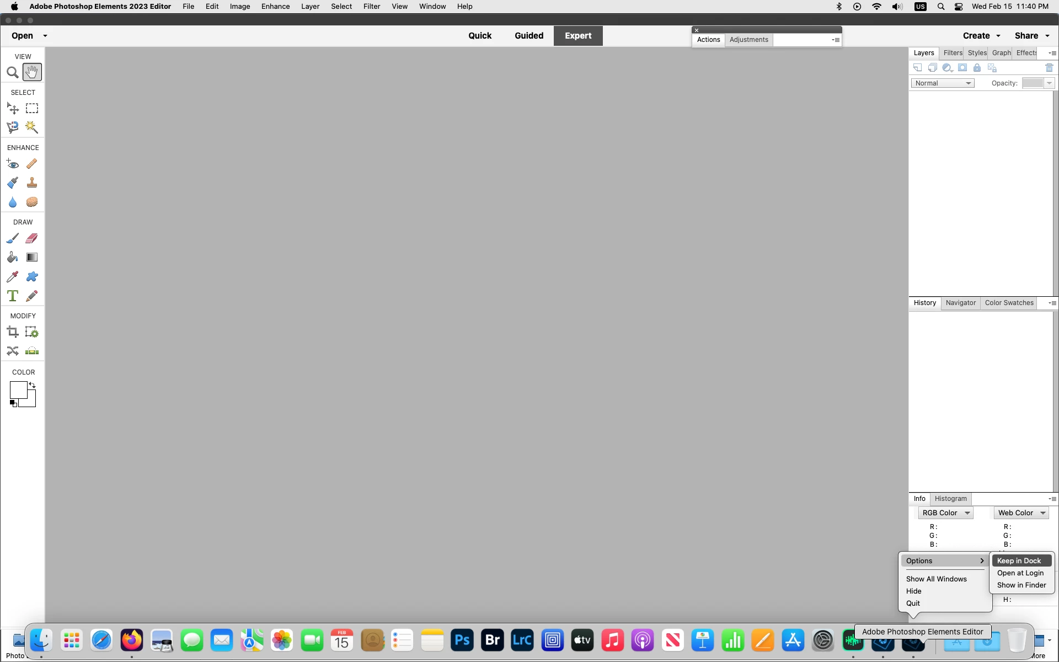Screen dimensions: 1059x662
Task: Select the Horizontal Type tool
Action: (12, 296)
